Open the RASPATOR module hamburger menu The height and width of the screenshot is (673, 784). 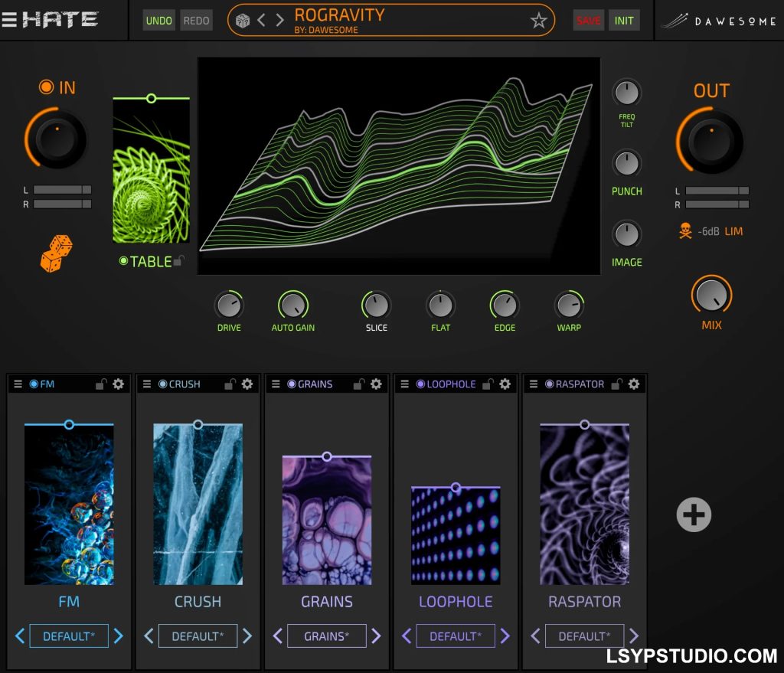point(534,384)
